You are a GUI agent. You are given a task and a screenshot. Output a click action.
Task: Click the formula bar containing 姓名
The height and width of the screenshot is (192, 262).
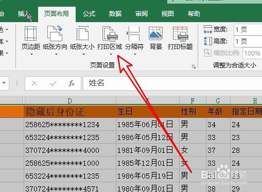pyautogui.click(x=172, y=83)
